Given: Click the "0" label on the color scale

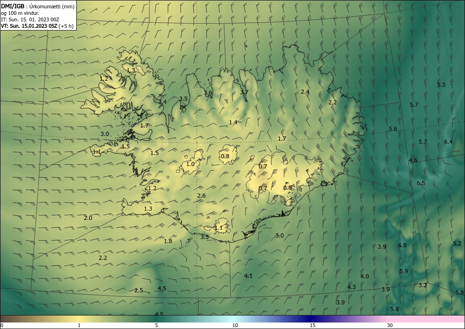Looking at the screenshot, I should pyautogui.click(x=2, y=326).
